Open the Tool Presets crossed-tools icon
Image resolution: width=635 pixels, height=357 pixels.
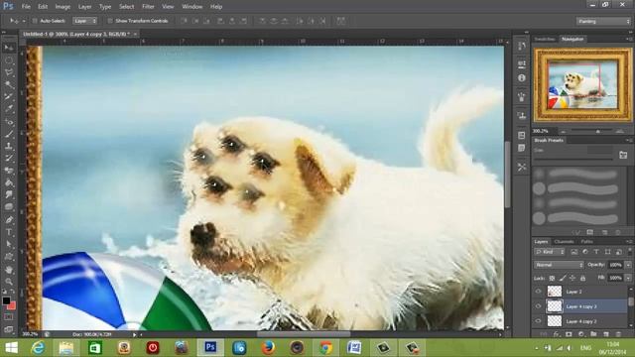coord(522,167)
